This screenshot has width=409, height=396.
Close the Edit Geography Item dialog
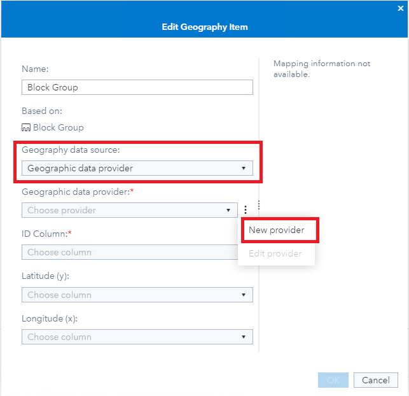400,8
